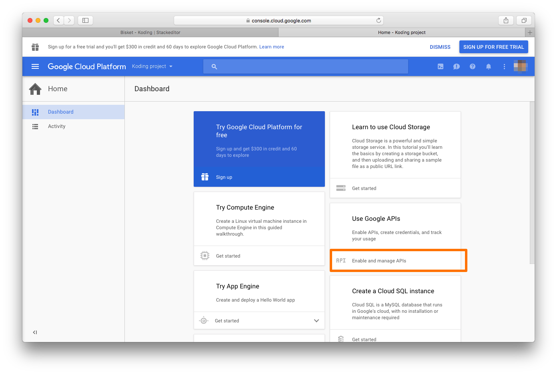The image size is (557, 374).
Task: Click the Learn to use Cloud Storage heading
Action: click(x=391, y=127)
